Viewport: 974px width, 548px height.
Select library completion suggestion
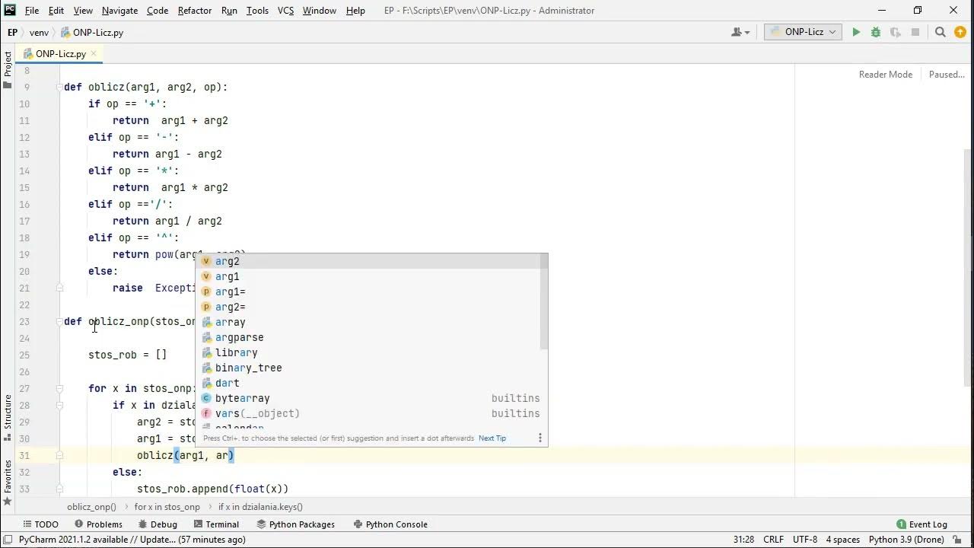pyautogui.click(x=370, y=352)
